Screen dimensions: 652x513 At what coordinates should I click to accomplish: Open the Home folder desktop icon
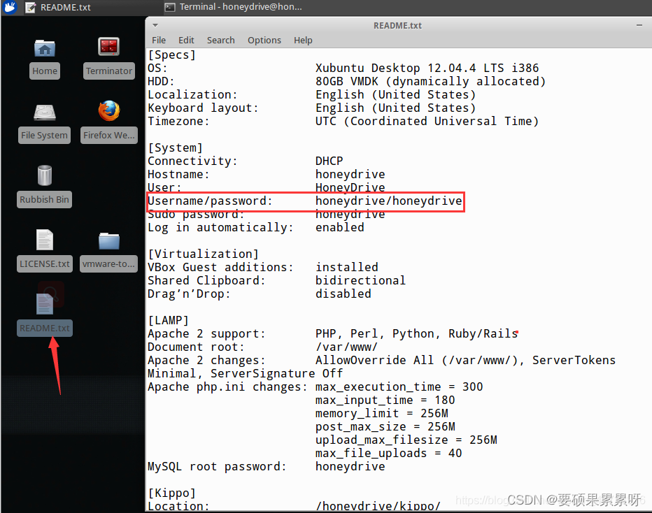45,48
